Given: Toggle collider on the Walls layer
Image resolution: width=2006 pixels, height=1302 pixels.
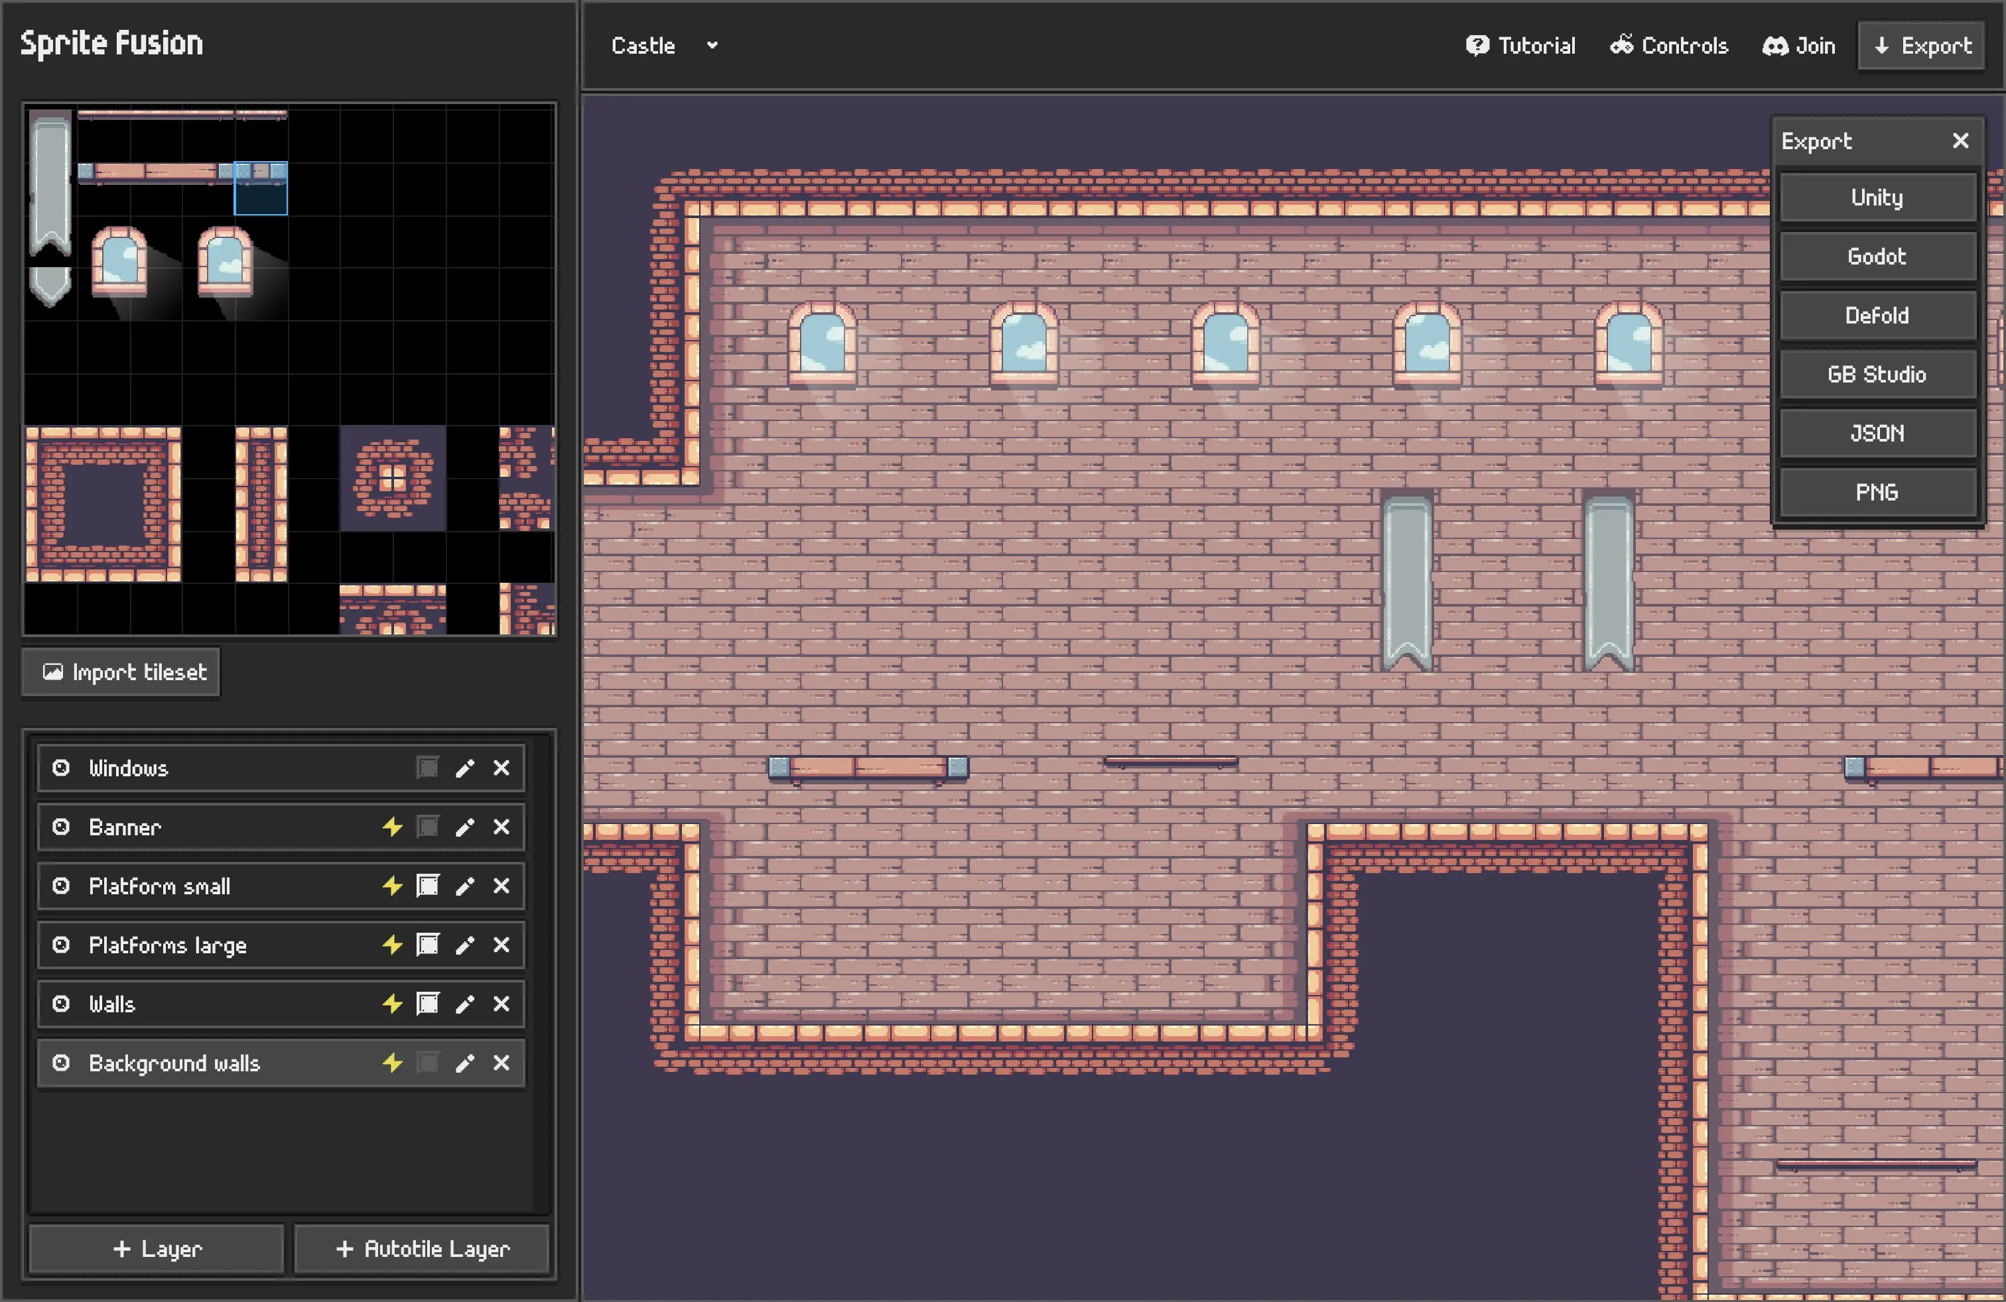Looking at the screenshot, I should (428, 1003).
